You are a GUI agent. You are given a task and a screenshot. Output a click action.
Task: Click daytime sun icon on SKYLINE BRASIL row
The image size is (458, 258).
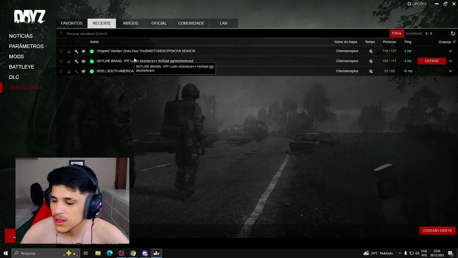coord(371,61)
